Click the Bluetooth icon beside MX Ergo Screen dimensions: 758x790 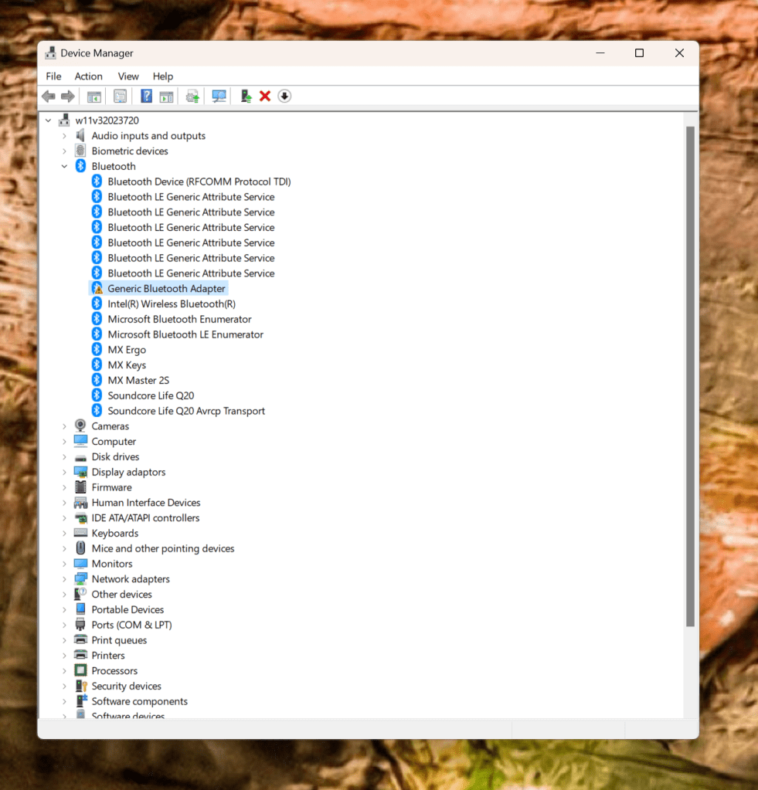[97, 350]
